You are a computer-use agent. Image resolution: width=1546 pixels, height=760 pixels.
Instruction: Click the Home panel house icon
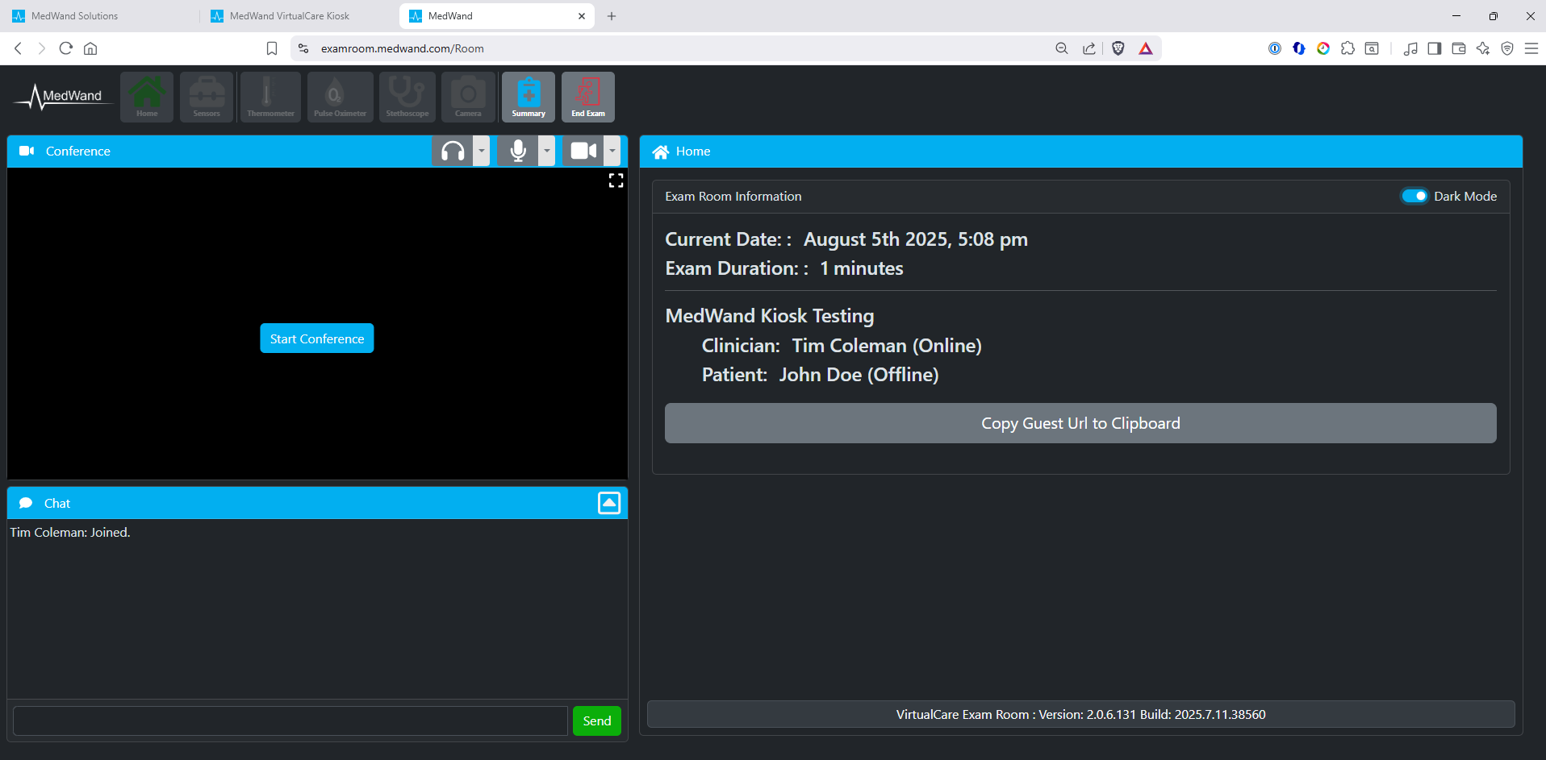[661, 152]
